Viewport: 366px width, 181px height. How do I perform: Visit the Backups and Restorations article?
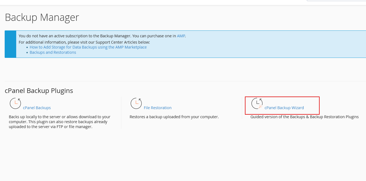coord(53,52)
